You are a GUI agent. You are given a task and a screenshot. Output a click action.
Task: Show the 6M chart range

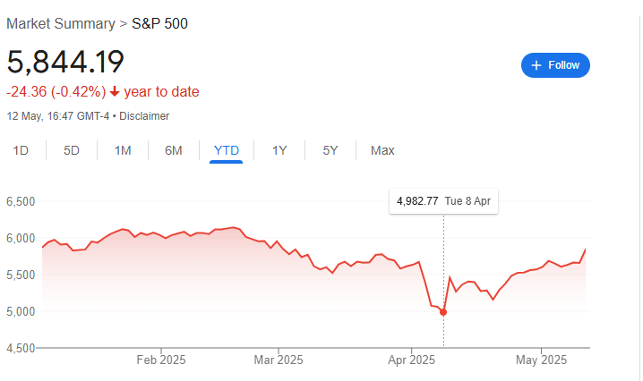174,150
